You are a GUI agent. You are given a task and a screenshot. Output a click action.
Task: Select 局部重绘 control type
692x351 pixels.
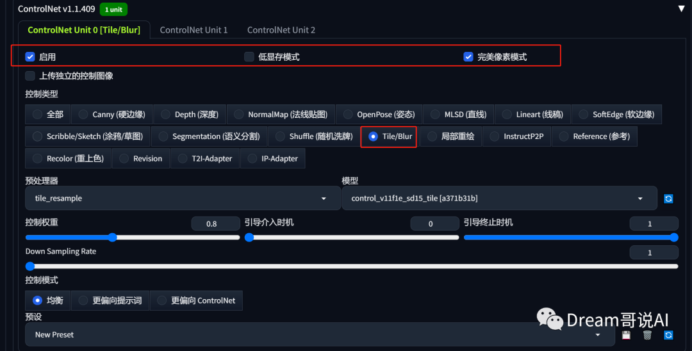(450, 136)
